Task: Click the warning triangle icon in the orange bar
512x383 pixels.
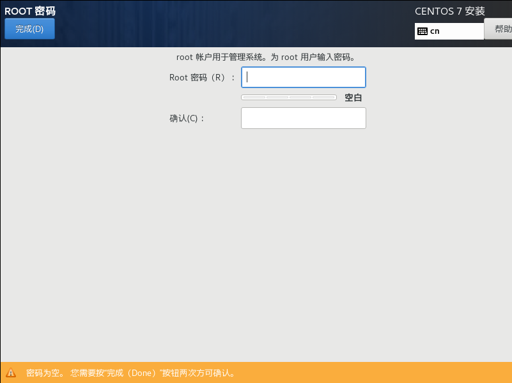Action: tap(11, 372)
